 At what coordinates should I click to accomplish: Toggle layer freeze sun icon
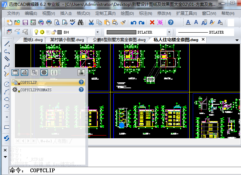[42, 32]
